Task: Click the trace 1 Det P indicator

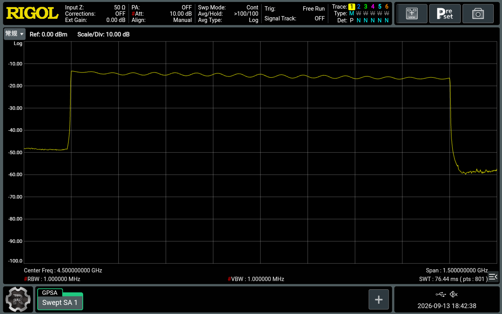Action: click(x=351, y=20)
